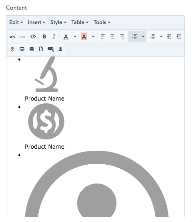The height and width of the screenshot is (222, 192).
Task: Click the personalization person icon
Action: click(60, 49)
